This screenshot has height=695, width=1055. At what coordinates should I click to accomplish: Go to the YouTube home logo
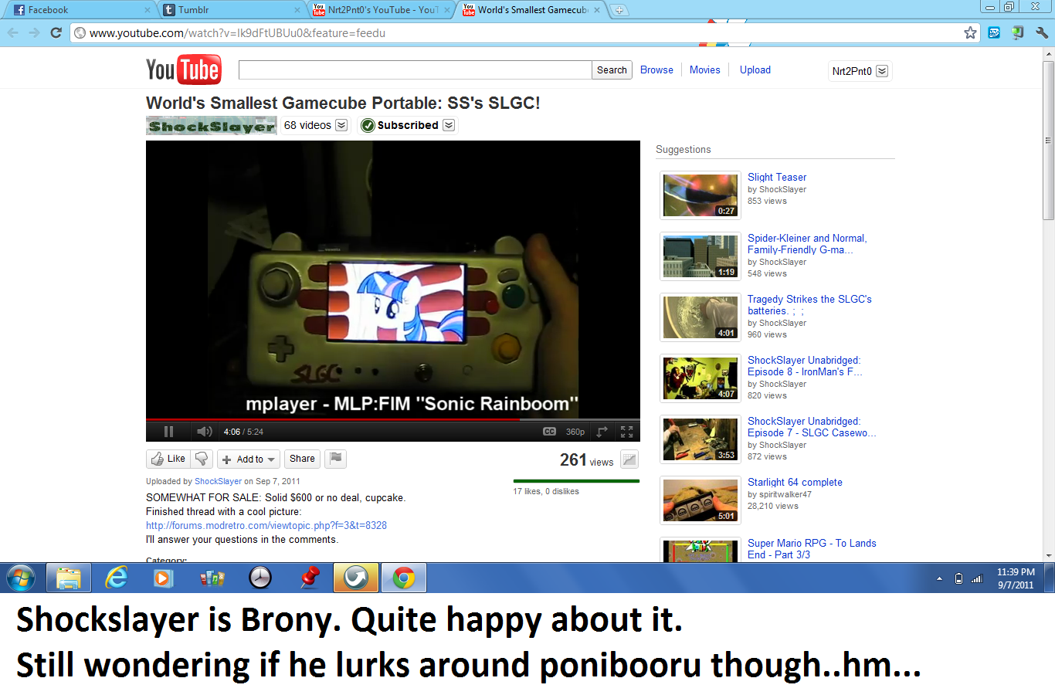tap(184, 69)
